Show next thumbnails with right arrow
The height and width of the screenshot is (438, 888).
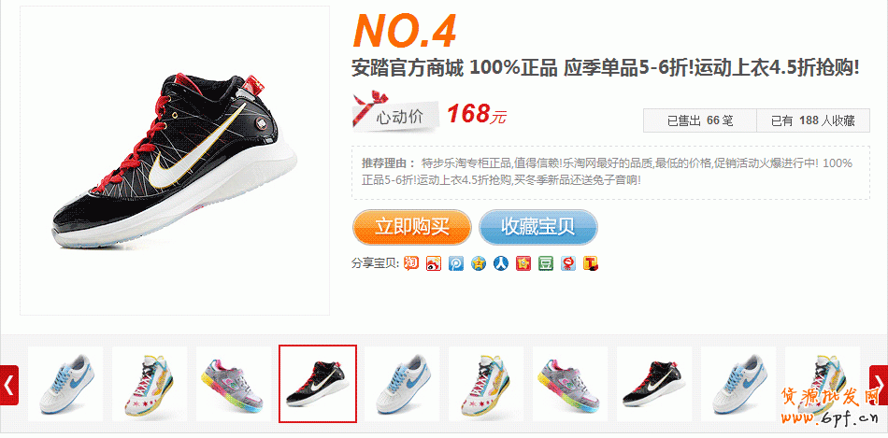879,385
